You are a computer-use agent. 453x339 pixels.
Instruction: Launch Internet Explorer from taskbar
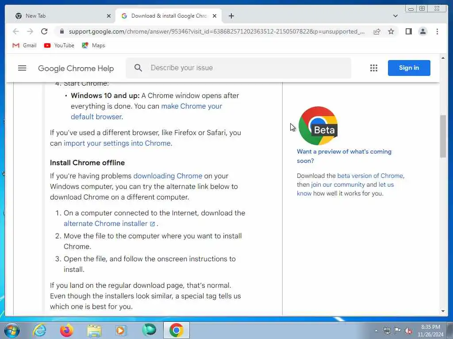(x=39, y=330)
